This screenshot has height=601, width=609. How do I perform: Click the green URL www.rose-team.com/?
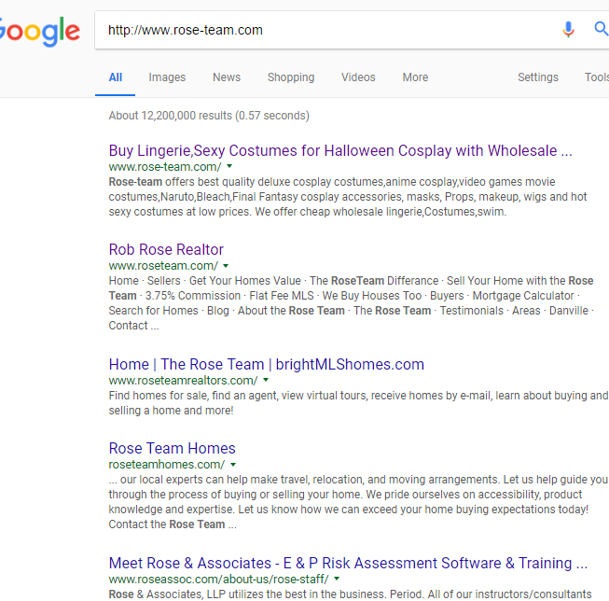click(165, 167)
